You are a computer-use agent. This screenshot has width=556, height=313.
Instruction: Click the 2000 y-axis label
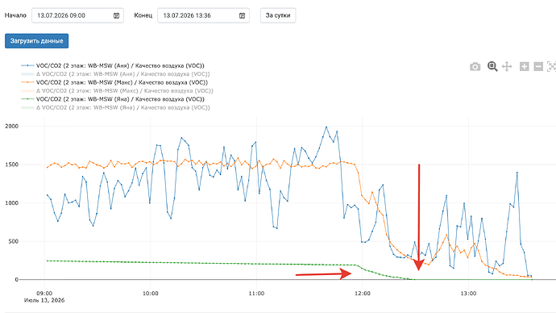(11, 127)
